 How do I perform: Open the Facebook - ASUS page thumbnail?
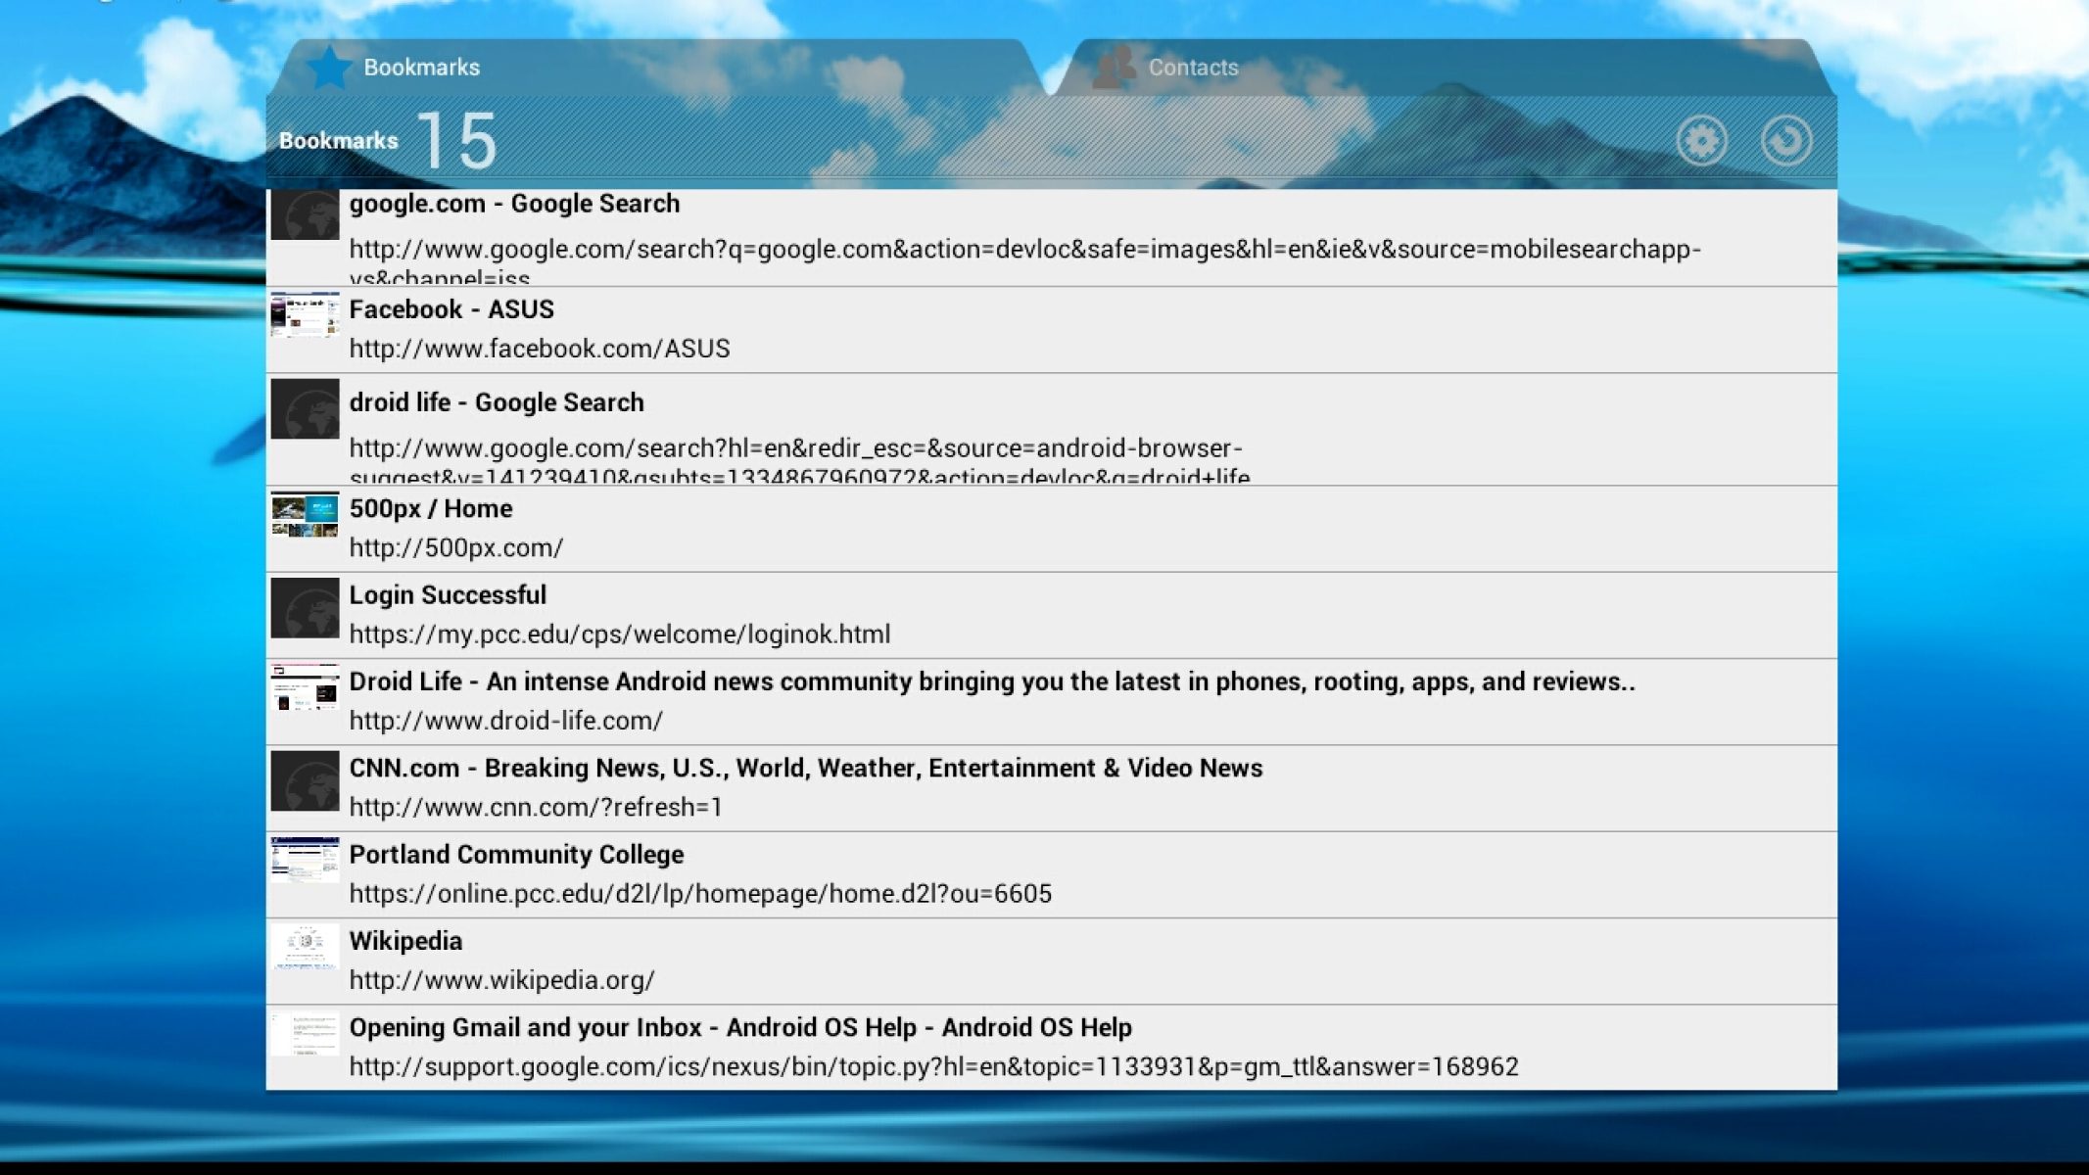[305, 314]
